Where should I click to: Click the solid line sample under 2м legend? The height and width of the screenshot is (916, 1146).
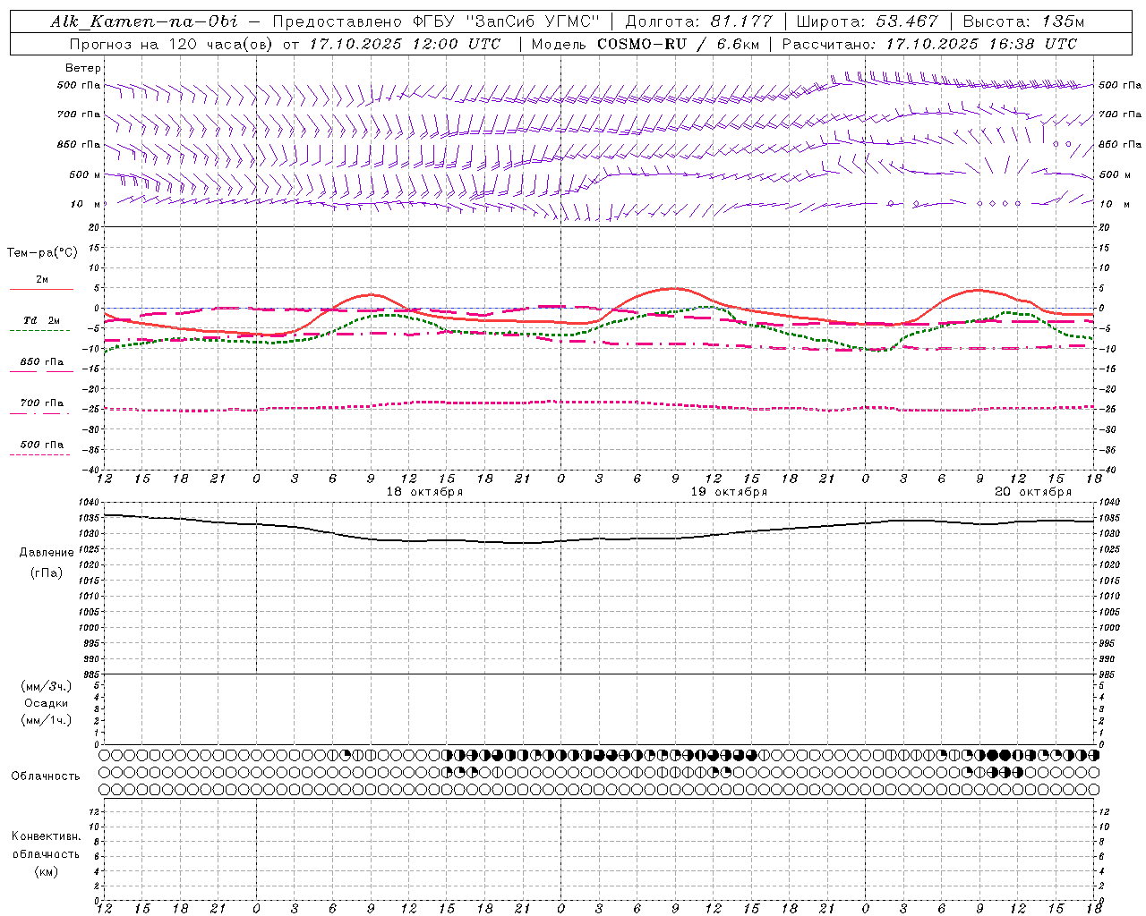[41, 290]
